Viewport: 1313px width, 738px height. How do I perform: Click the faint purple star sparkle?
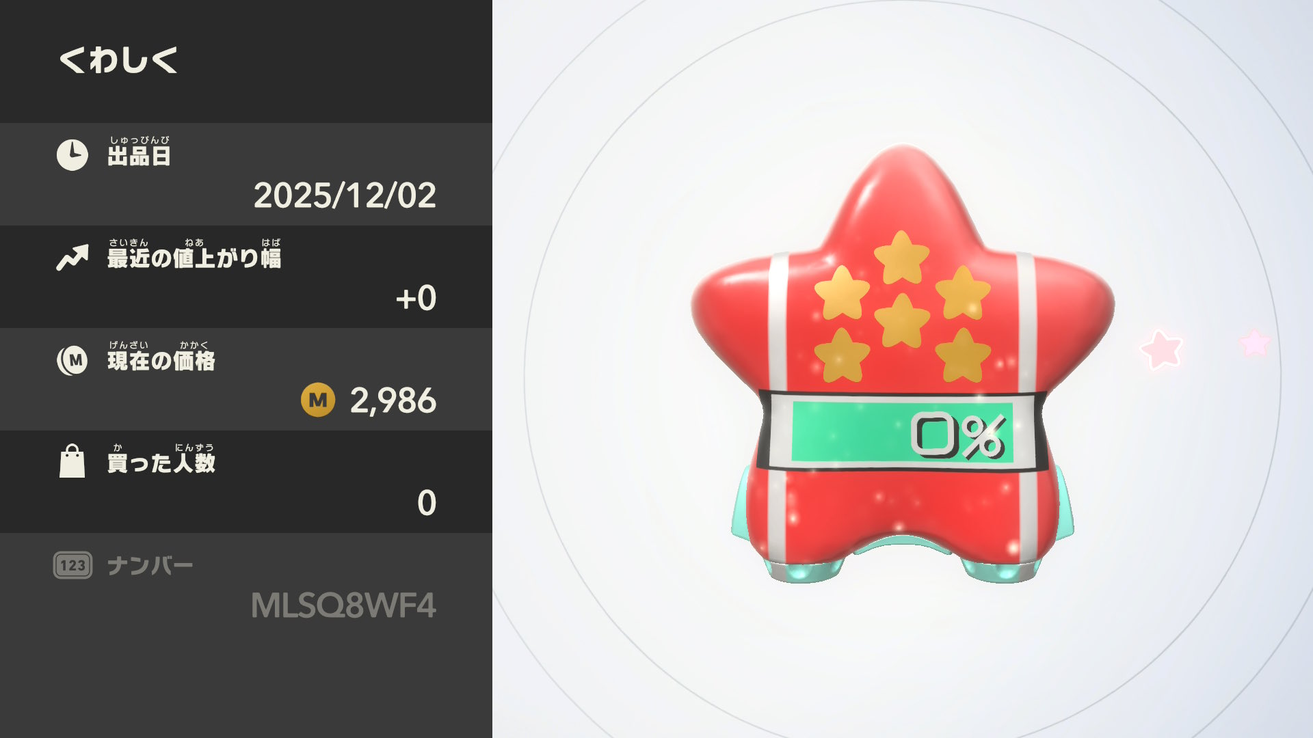click(1255, 342)
